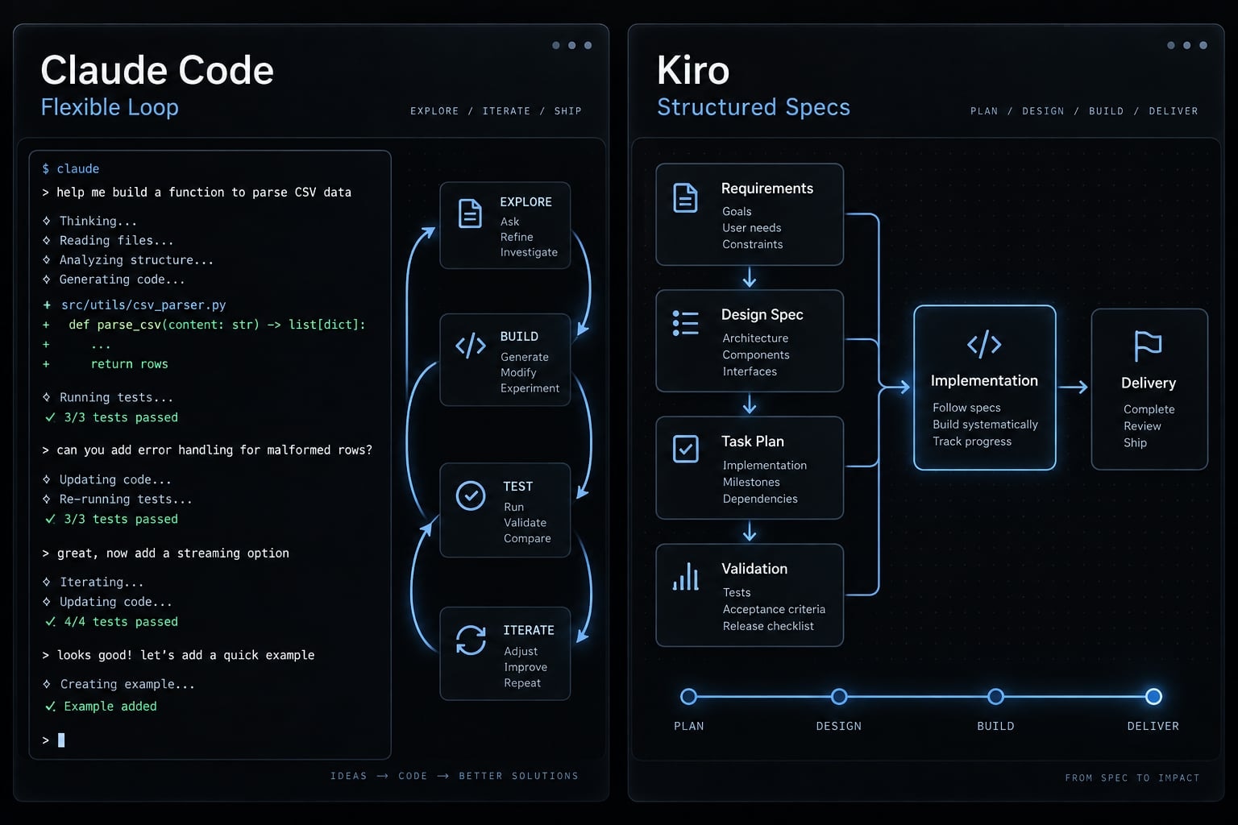The image size is (1238, 825).
Task: Click the Design Spec list icon
Action: (x=686, y=323)
